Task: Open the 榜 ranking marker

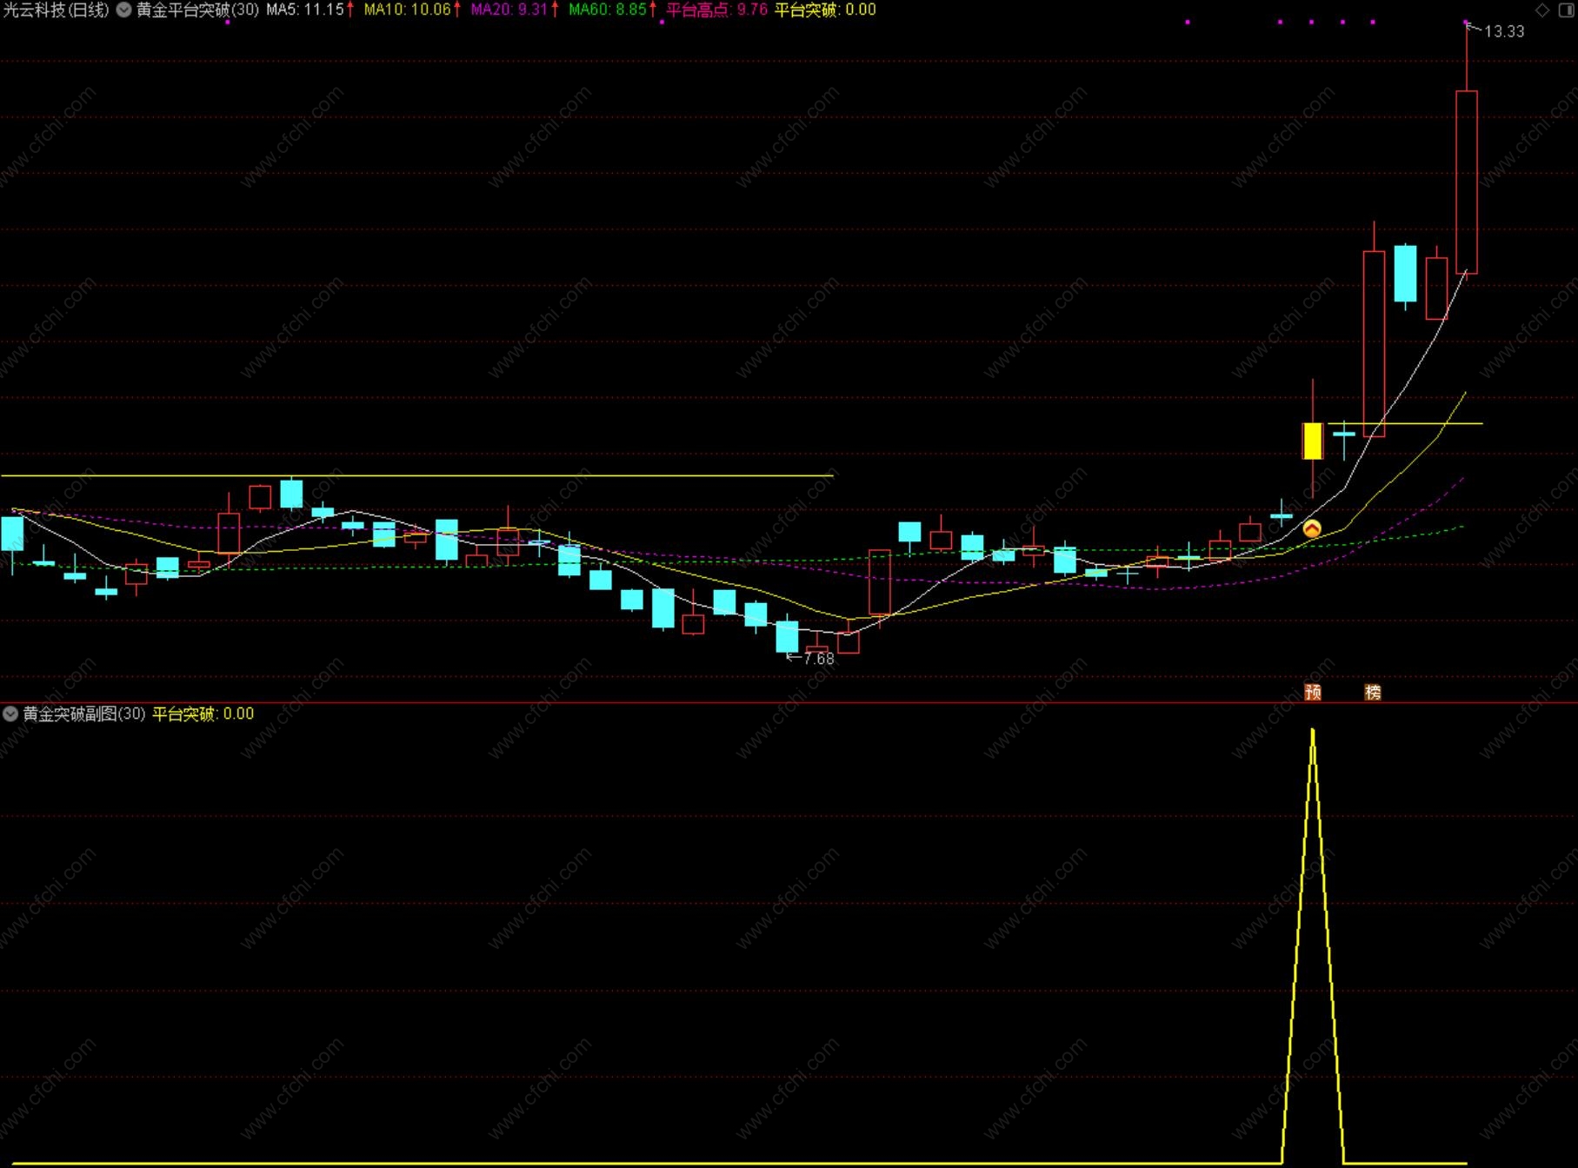Action: (x=1373, y=692)
